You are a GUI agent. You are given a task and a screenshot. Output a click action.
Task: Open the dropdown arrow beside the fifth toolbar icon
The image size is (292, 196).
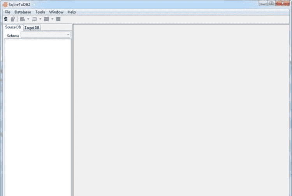(52, 19)
